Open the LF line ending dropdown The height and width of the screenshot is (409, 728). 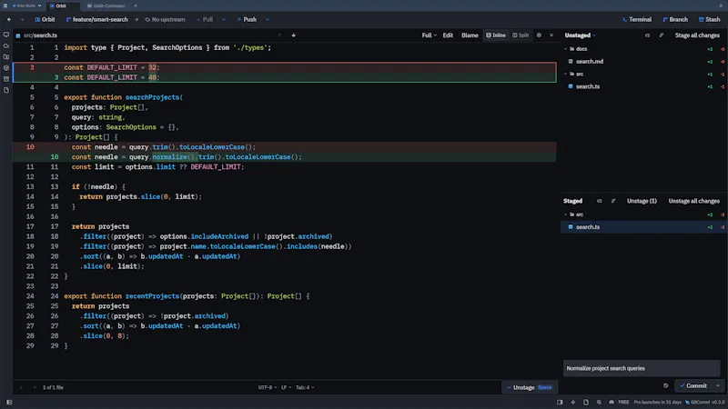click(x=286, y=387)
